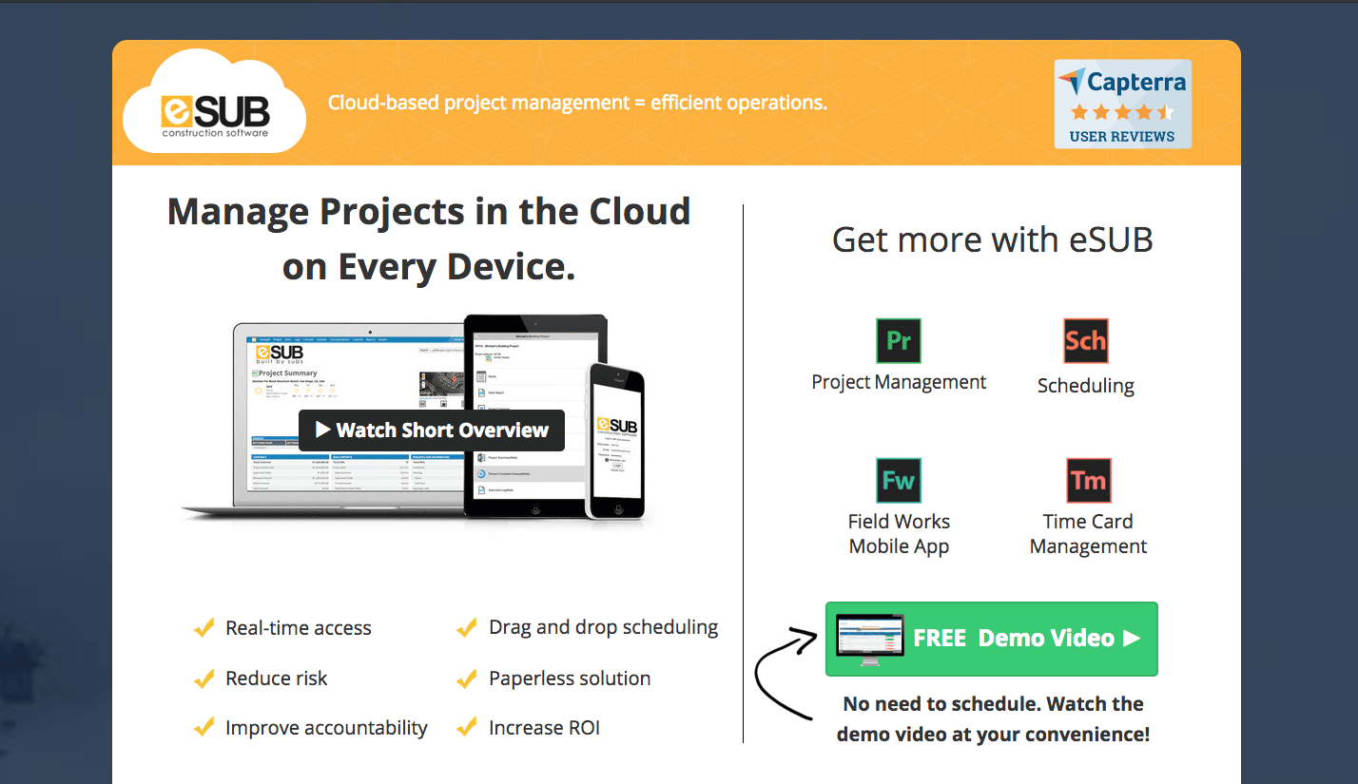The image size is (1358, 784).
Task: Click the "Get more with eSUB" heading
Action: pyautogui.click(x=992, y=239)
